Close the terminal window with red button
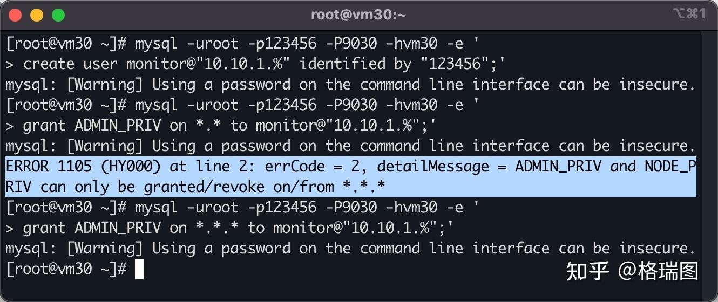 click(x=15, y=15)
